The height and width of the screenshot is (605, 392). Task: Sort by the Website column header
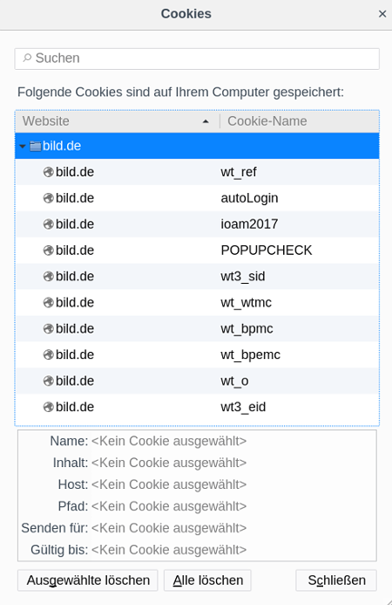117,121
